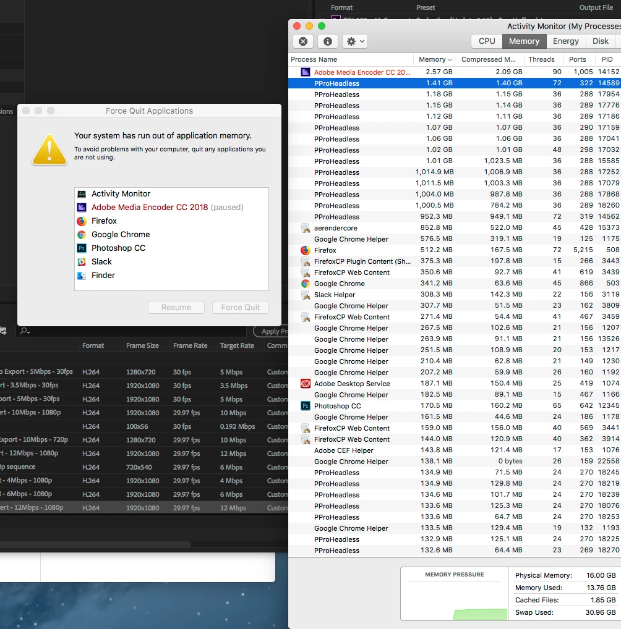Switch to the CPU tab

486,41
